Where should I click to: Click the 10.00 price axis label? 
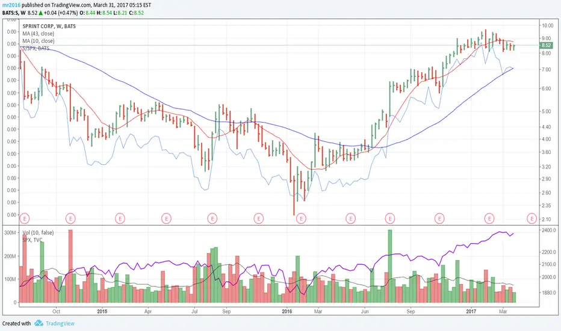point(547,25)
